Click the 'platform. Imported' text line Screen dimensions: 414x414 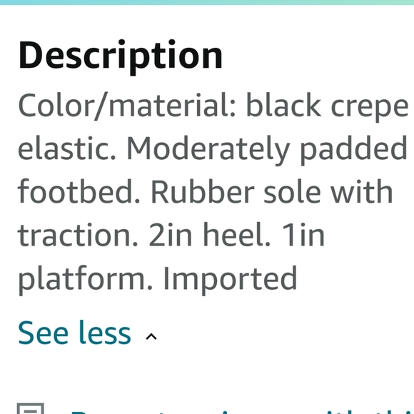pyautogui.click(x=158, y=280)
